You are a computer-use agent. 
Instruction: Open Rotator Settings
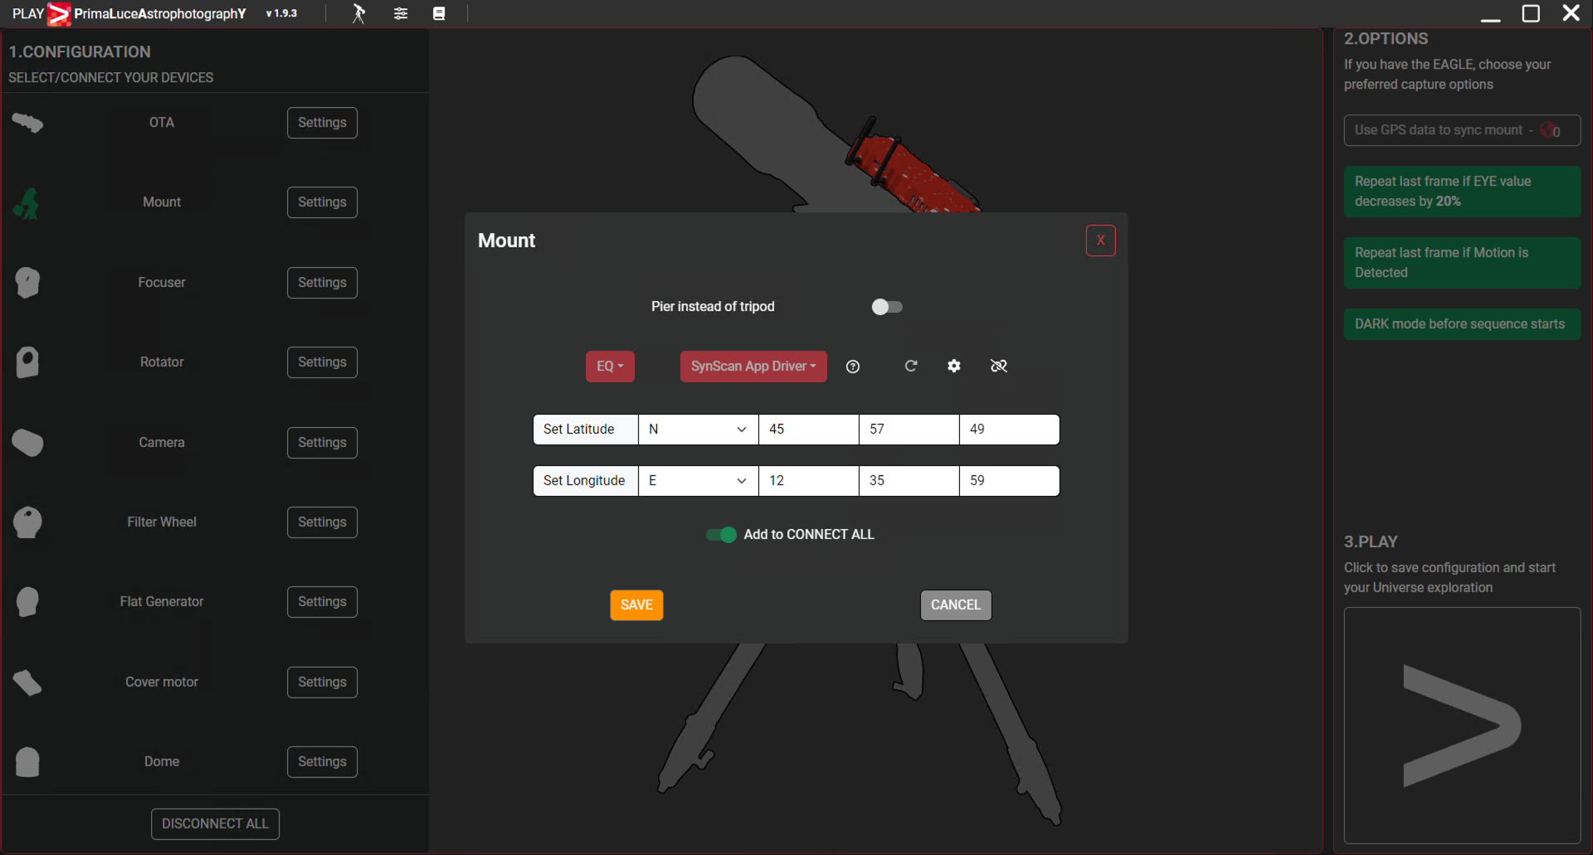[322, 362]
